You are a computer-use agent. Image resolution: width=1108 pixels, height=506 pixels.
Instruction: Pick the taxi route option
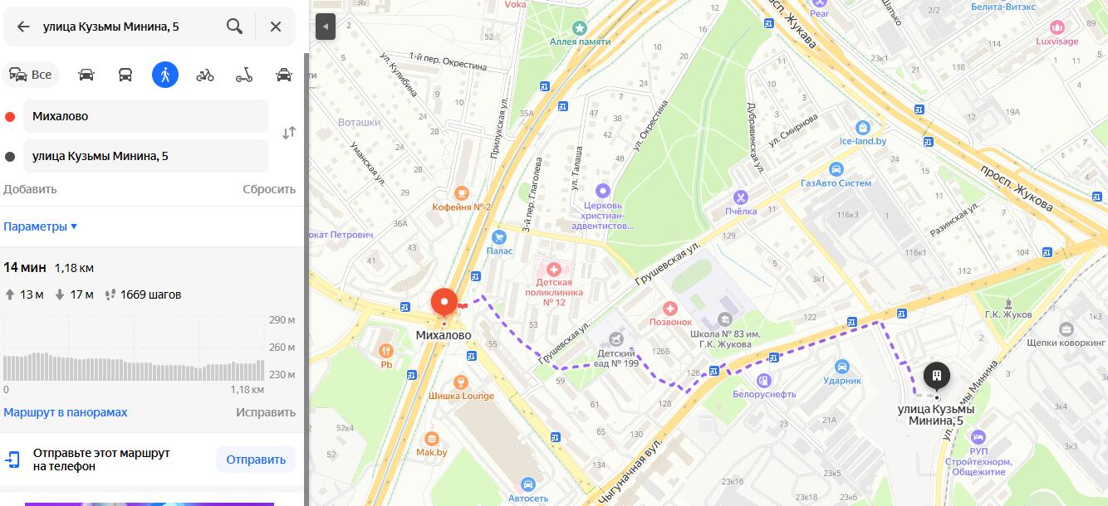pyautogui.click(x=284, y=75)
